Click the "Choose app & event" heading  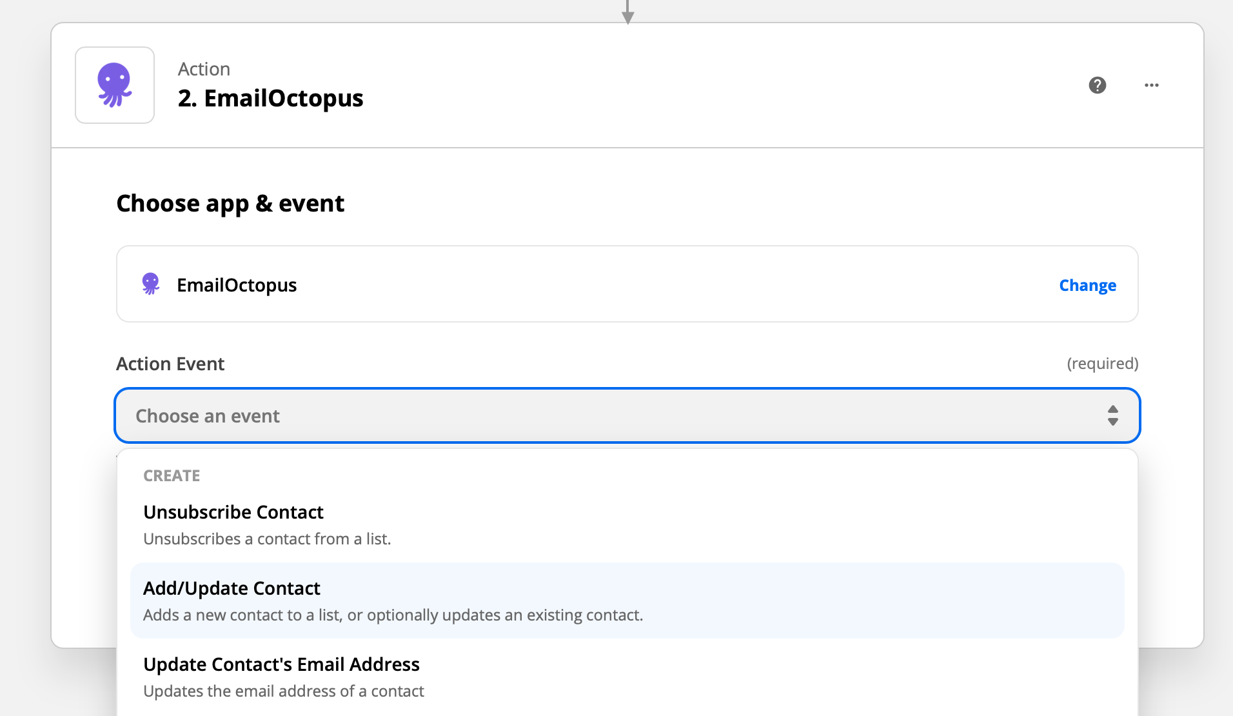point(230,203)
